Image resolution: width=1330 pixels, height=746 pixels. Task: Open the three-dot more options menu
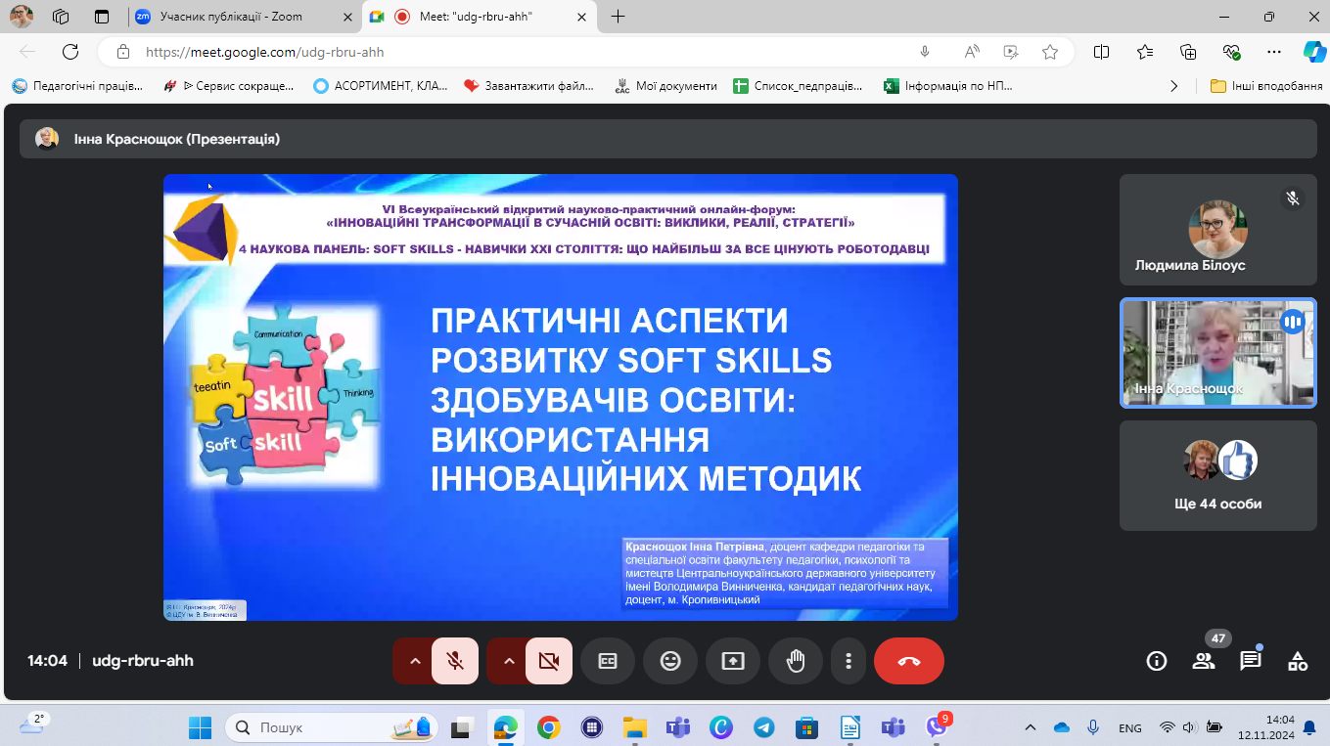(848, 661)
